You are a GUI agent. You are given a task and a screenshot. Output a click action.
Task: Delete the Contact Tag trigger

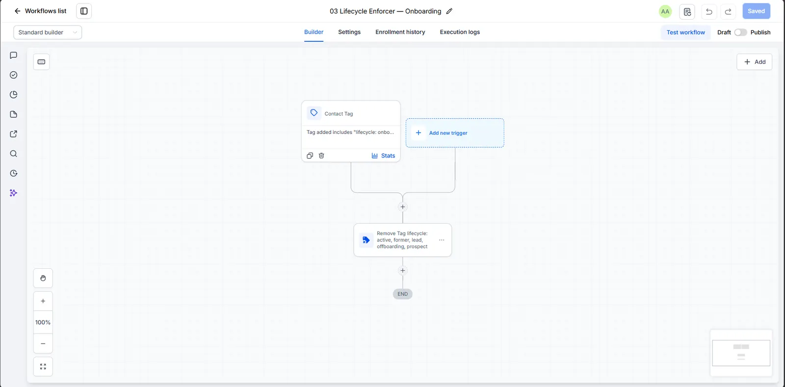(321, 155)
